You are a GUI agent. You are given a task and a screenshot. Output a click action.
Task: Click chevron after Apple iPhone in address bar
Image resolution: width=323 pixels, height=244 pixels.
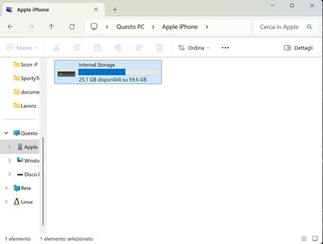[207, 27]
